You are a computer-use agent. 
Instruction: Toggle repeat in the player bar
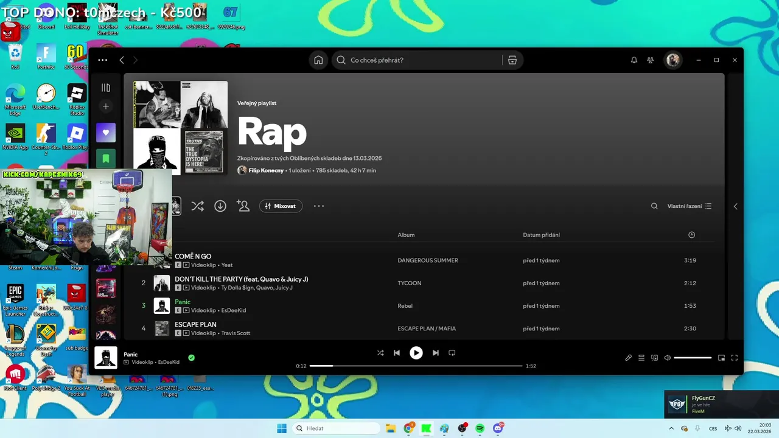452,353
